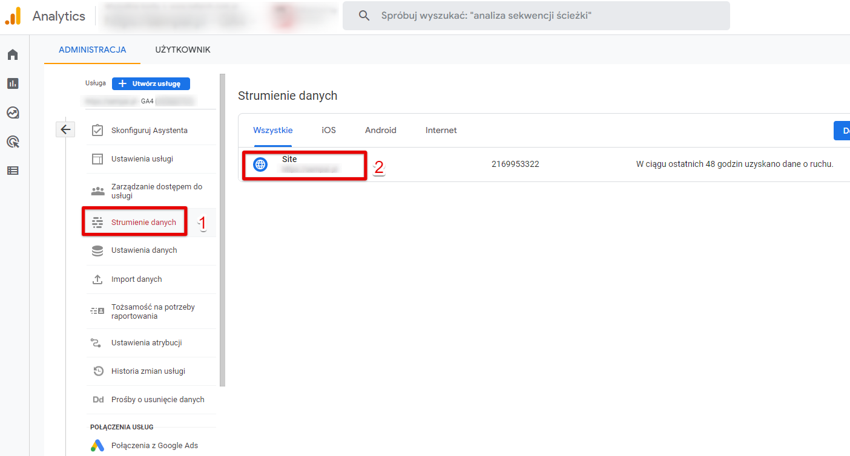Switch to the UŻYTKOWNIK tab
Screen dimensions: 850x456
(x=183, y=50)
